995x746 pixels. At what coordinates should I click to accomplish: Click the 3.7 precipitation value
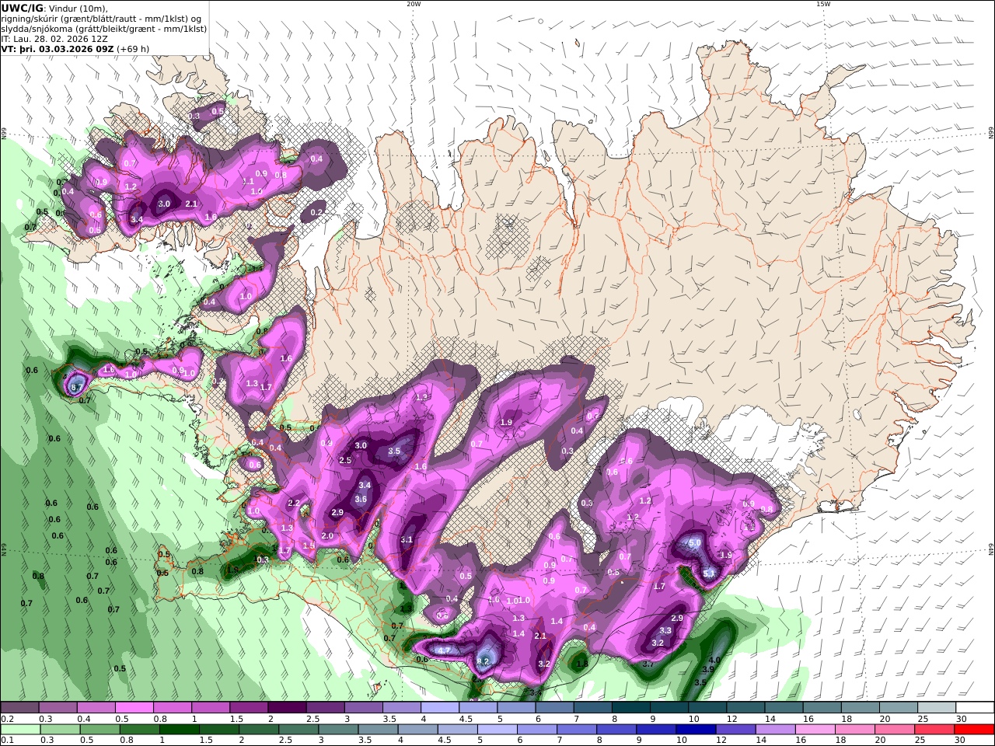point(649,664)
